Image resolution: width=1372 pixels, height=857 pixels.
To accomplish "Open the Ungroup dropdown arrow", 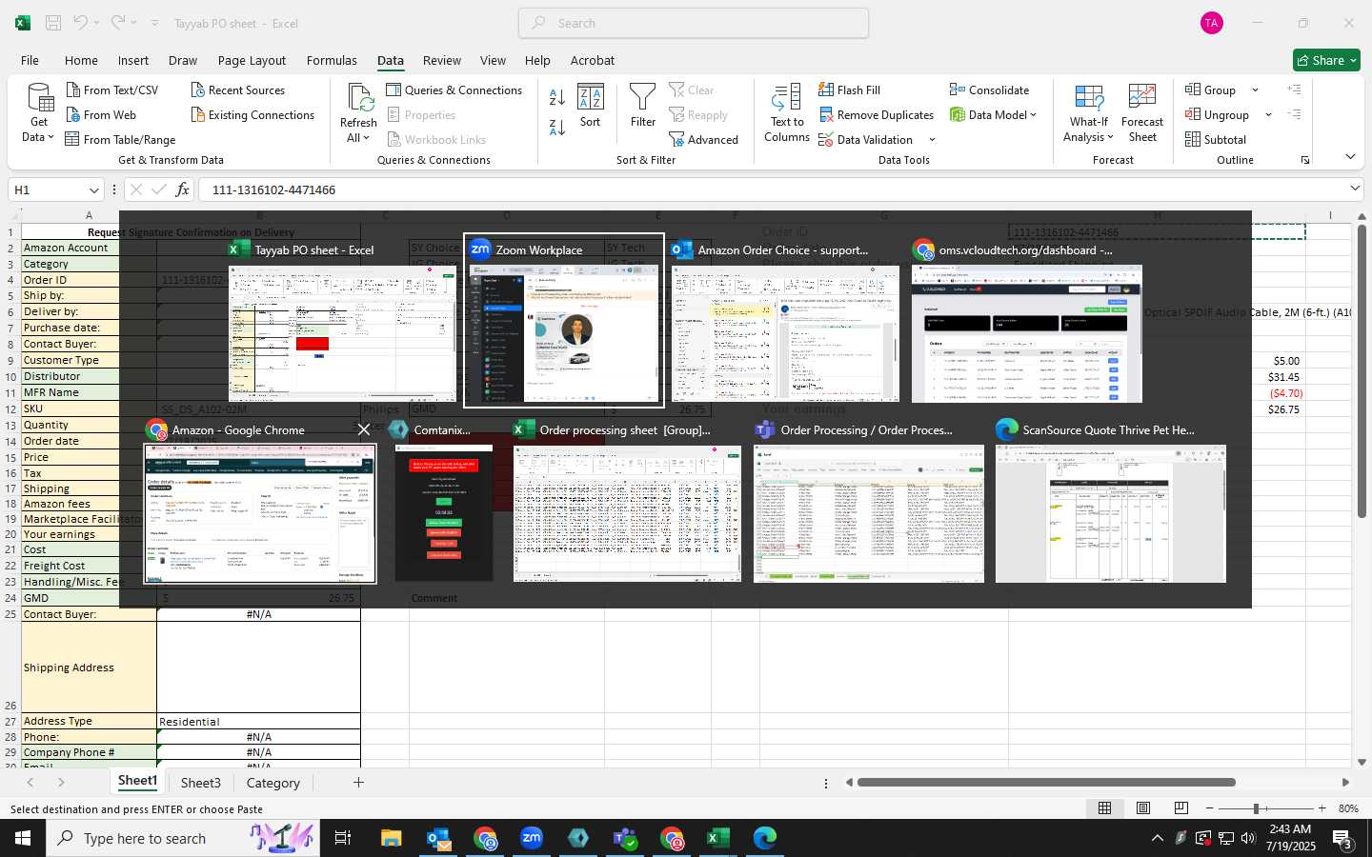I will coord(1268,114).
